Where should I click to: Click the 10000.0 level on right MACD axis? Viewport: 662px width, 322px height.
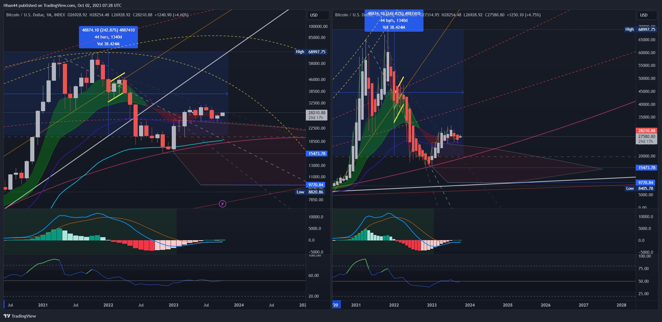pos(646,217)
